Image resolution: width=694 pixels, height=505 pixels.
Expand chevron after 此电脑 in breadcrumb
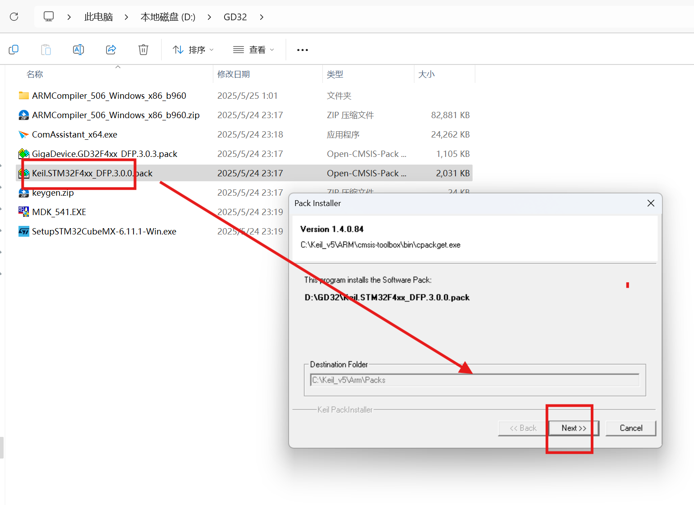coord(126,17)
